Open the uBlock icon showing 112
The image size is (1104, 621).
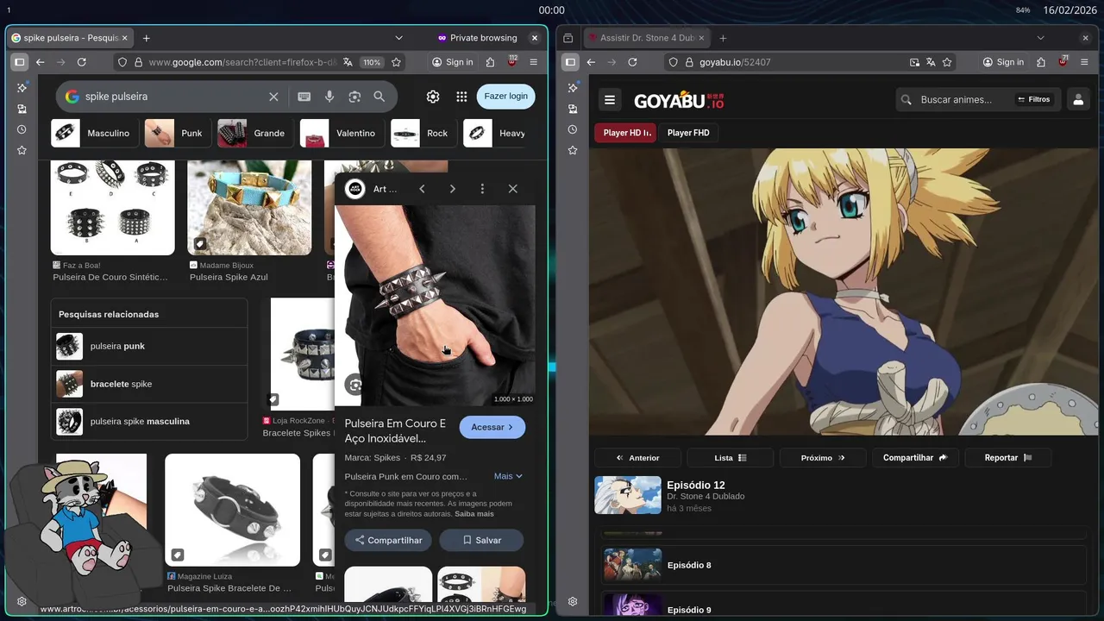(511, 62)
